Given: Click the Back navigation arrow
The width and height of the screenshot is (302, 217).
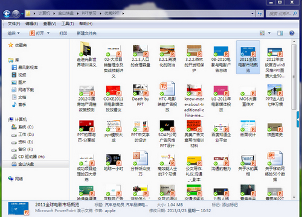Looking at the screenshot, I should tap(7, 14).
